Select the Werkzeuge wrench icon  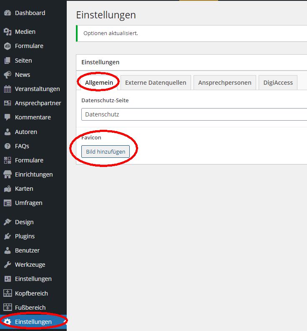pyautogui.click(x=7, y=265)
